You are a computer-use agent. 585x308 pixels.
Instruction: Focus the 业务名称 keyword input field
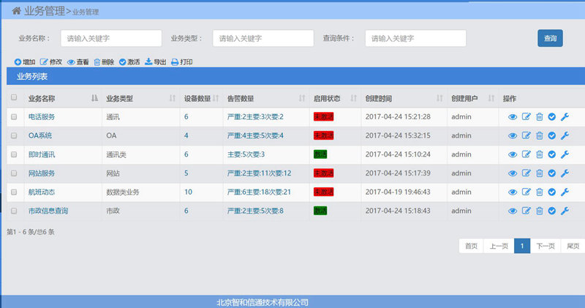pyautogui.click(x=110, y=38)
